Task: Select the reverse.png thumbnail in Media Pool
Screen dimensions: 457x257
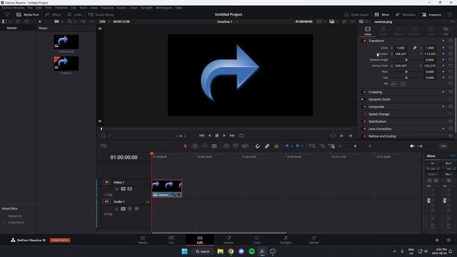Action: point(66,41)
